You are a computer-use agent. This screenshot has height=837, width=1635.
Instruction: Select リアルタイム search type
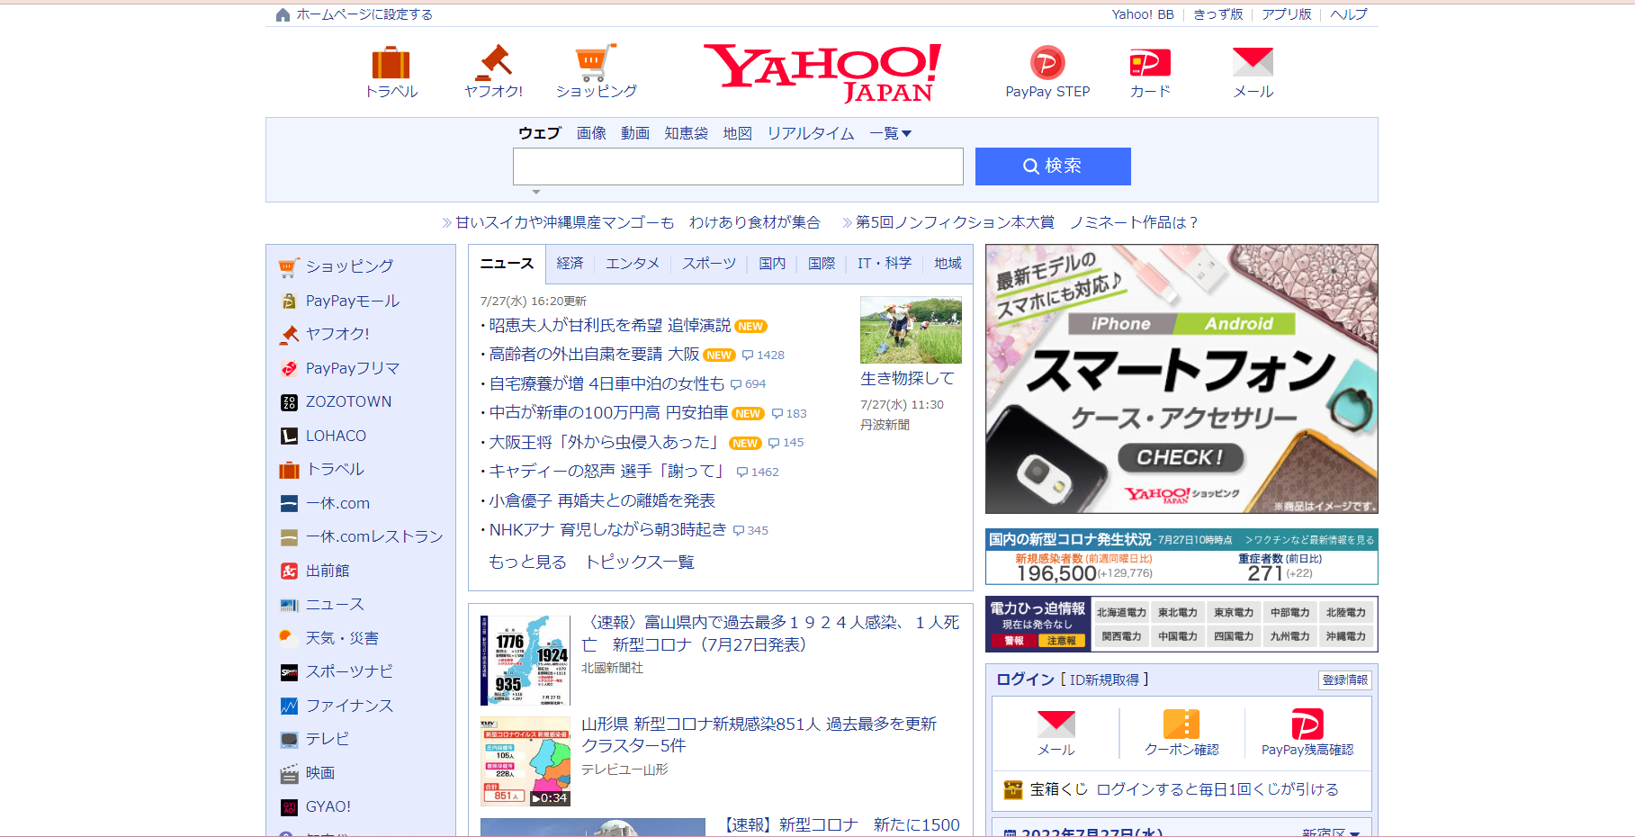811,133
